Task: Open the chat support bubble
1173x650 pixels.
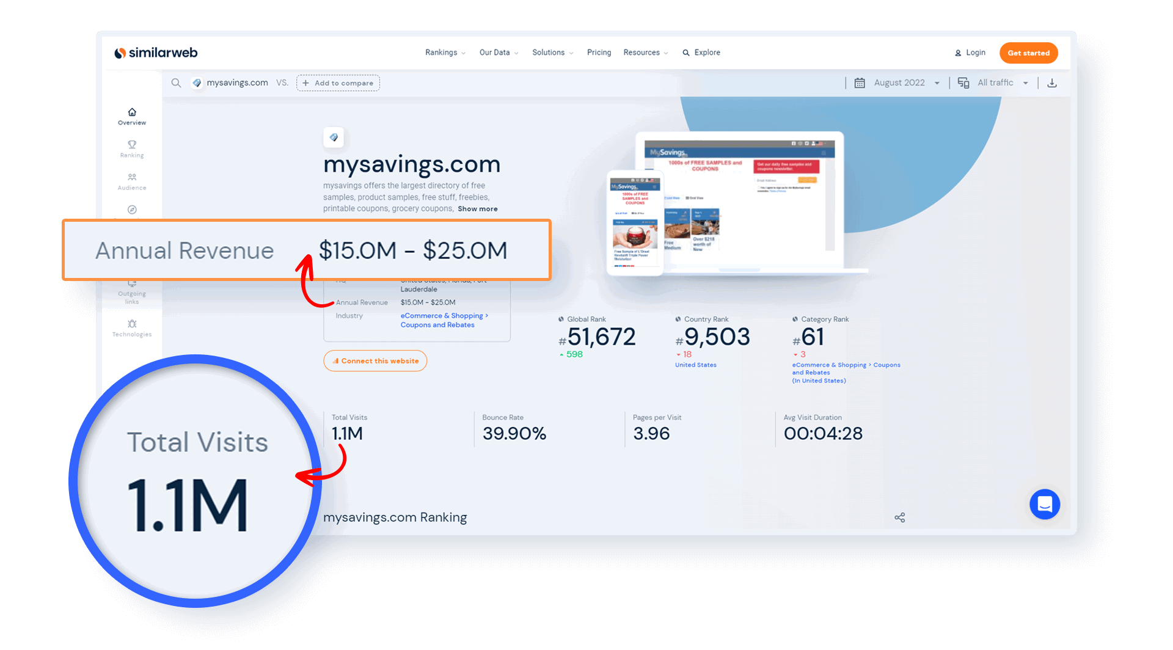Action: [1044, 504]
